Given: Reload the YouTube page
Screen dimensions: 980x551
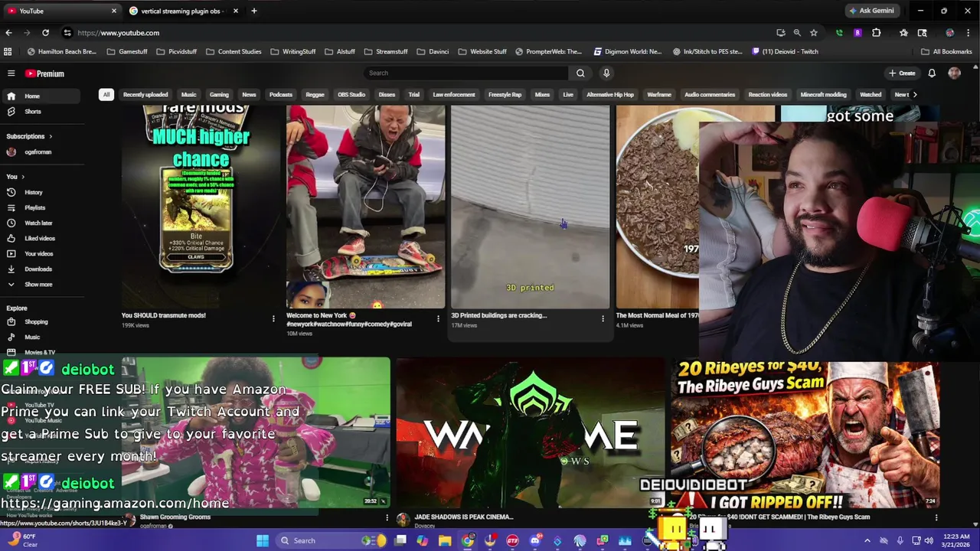Looking at the screenshot, I should (x=45, y=33).
